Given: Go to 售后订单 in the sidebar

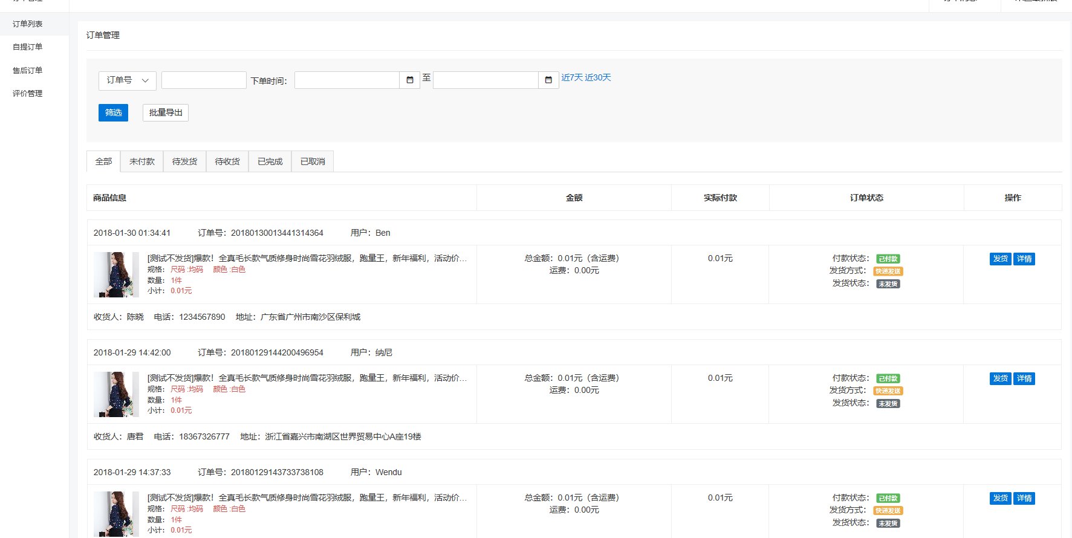Looking at the screenshot, I should [28, 71].
